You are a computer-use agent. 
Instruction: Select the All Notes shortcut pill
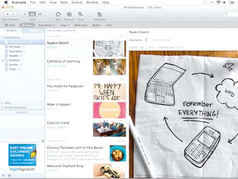coord(27,25)
